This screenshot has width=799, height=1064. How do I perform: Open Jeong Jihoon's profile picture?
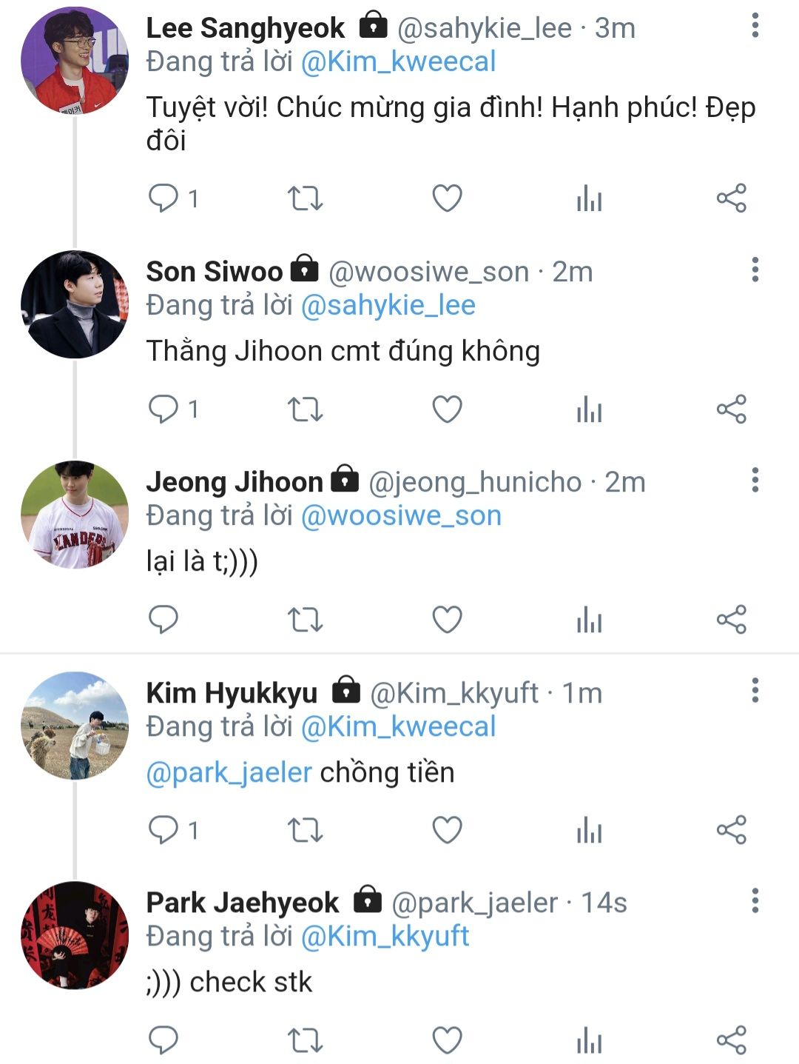[74, 515]
